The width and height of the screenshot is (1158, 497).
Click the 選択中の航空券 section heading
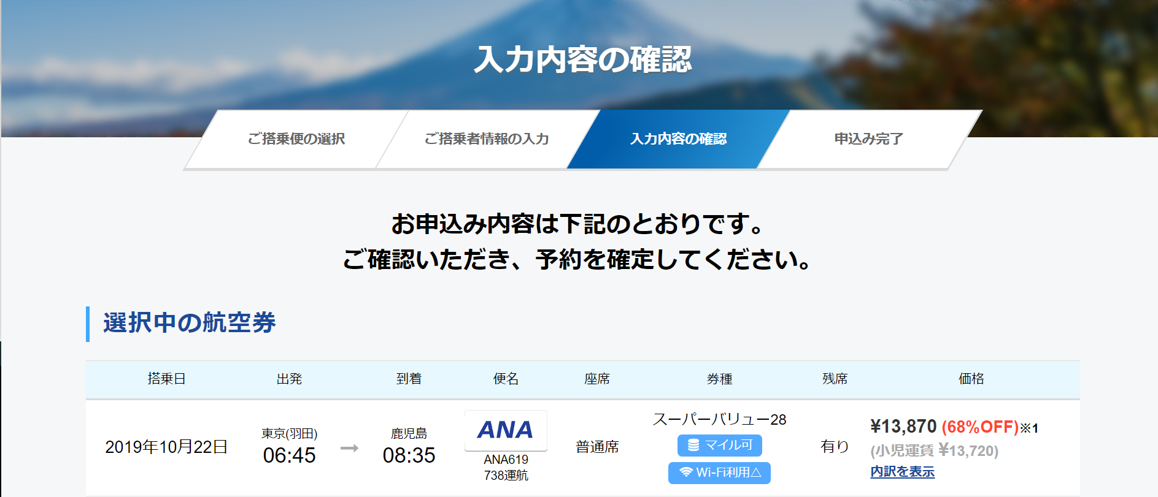tap(190, 323)
